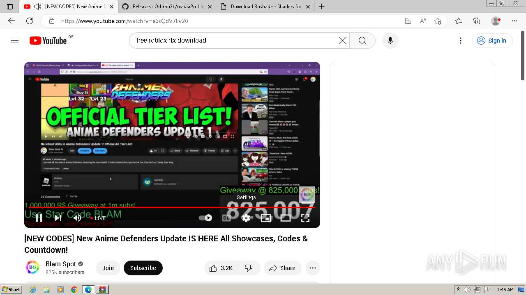Screen dimensions: 526x295
Task: Start Read aloud from address bar
Action: (x=423, y=21)
